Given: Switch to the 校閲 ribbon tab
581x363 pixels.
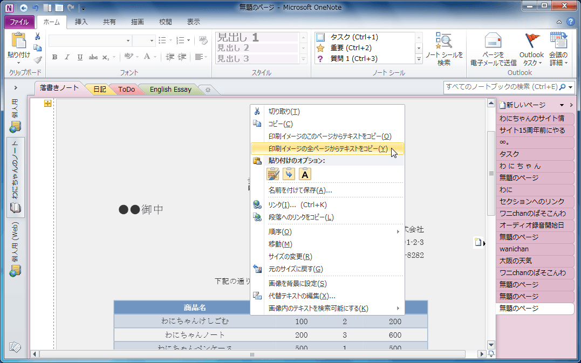Looking at the screenshot, I should [166, 22].
